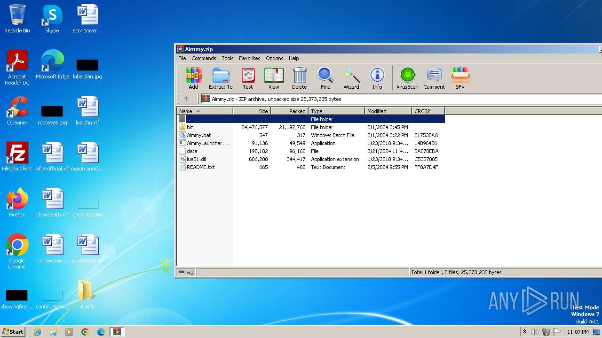
Task: Start VirusScan on the archive
Action: click(407, 78)
